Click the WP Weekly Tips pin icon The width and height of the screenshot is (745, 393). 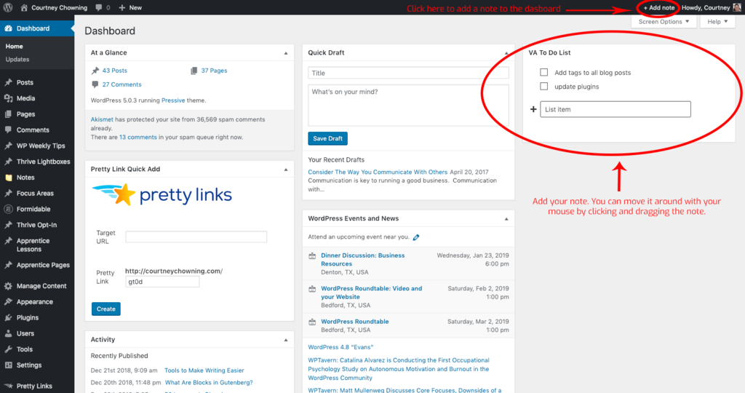click(8, 146)
